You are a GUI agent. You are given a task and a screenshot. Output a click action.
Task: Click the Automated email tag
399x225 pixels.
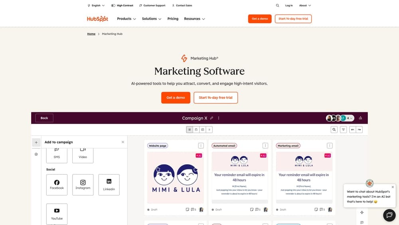pyautogui.click(x=224, y=146)
